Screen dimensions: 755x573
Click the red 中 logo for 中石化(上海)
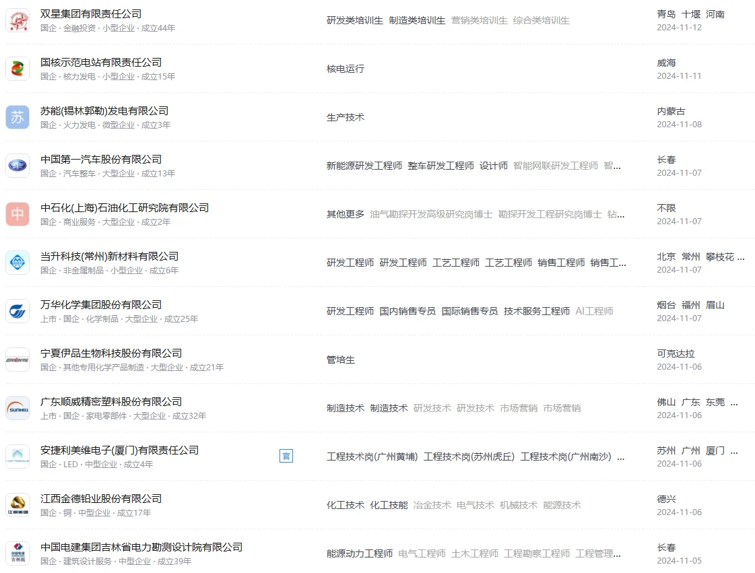[18, 214]
